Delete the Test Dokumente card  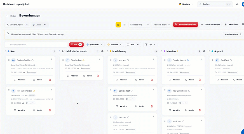click(200, 110)
